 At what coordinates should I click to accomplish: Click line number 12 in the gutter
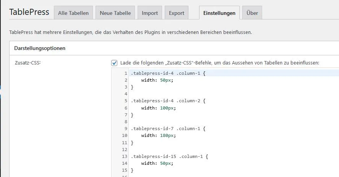tap(125, 150)
